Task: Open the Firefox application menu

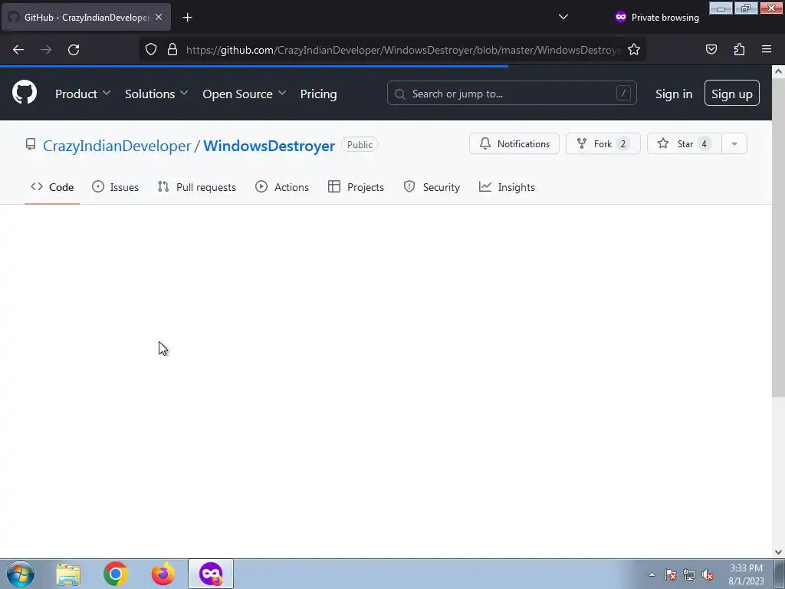Action: pos(767,49)
